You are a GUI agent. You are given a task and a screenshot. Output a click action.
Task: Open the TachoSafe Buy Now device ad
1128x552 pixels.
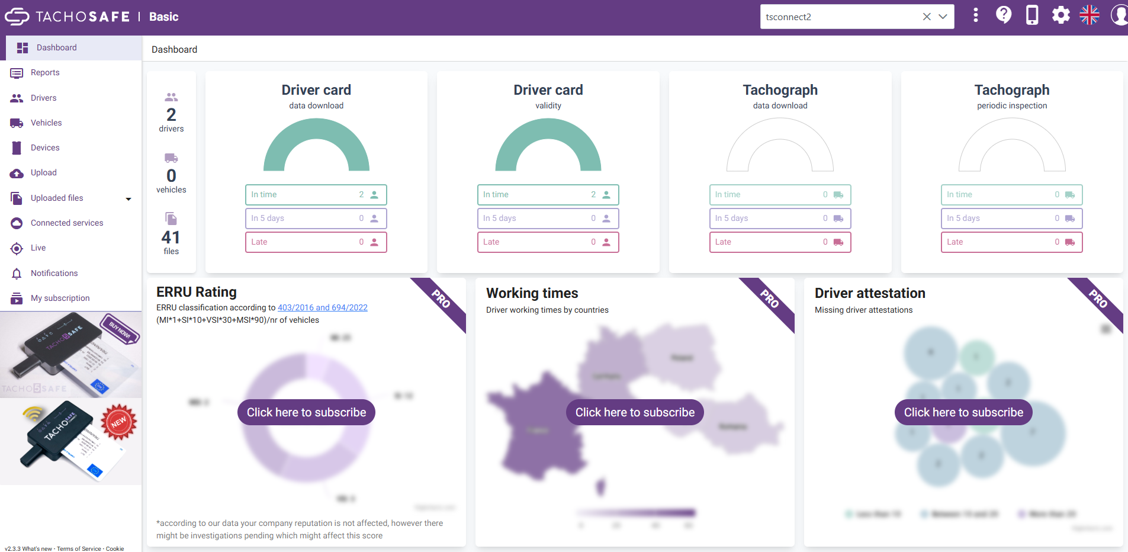71,354
